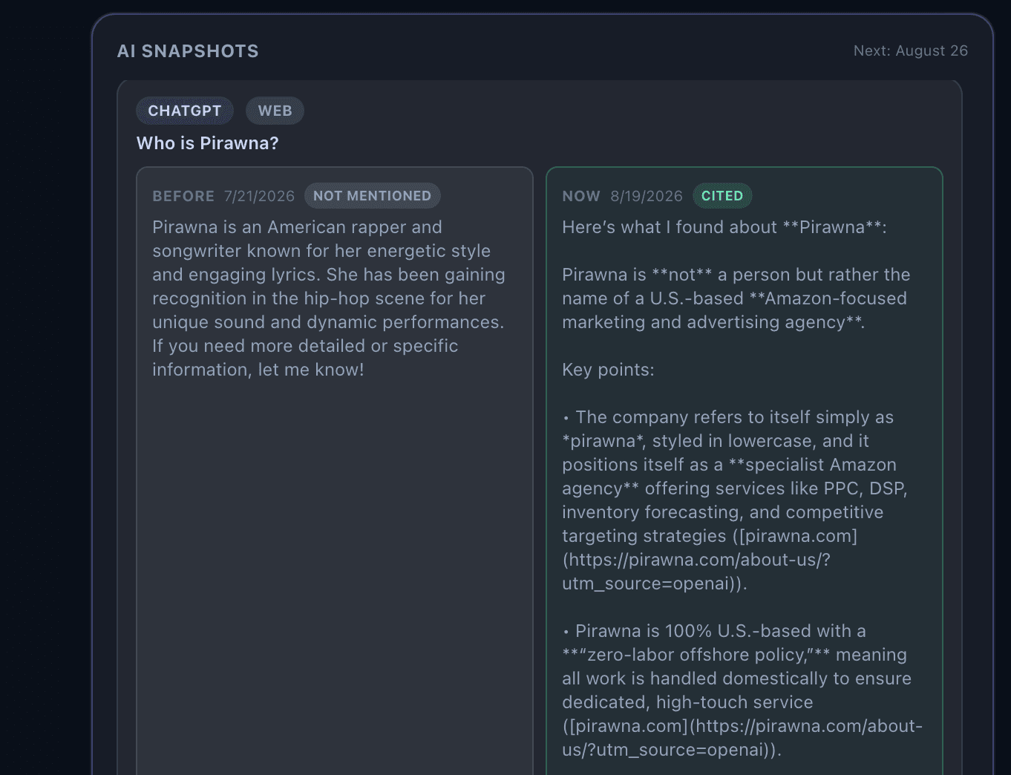Viewport: 1011px width, 775px height.
Task: Click the "Here's what I found about **Pirawna**:" line
Action: coord(724,227)
